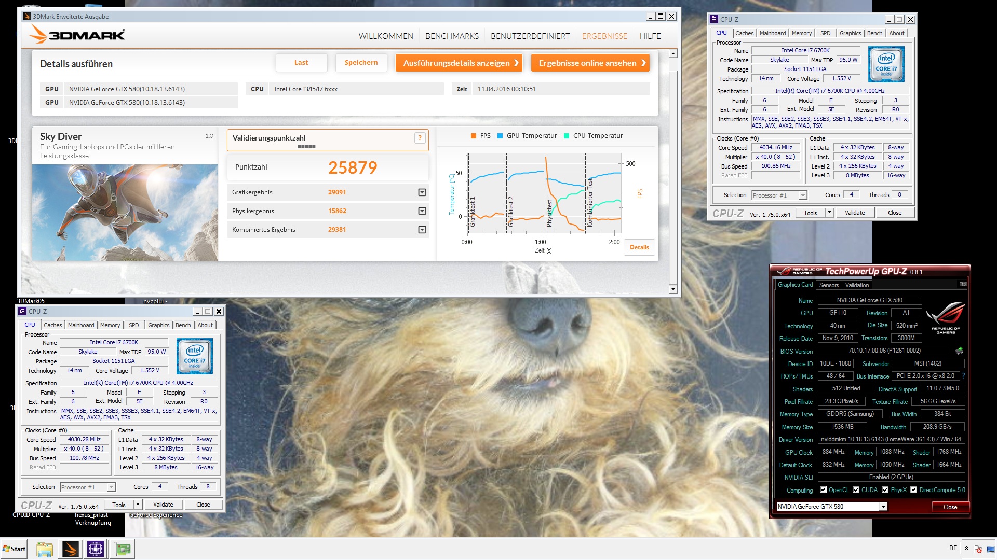Open Windows Explorer from the taskbar
The height and width of the screenshot is (560, 997).
coord(45,549)
